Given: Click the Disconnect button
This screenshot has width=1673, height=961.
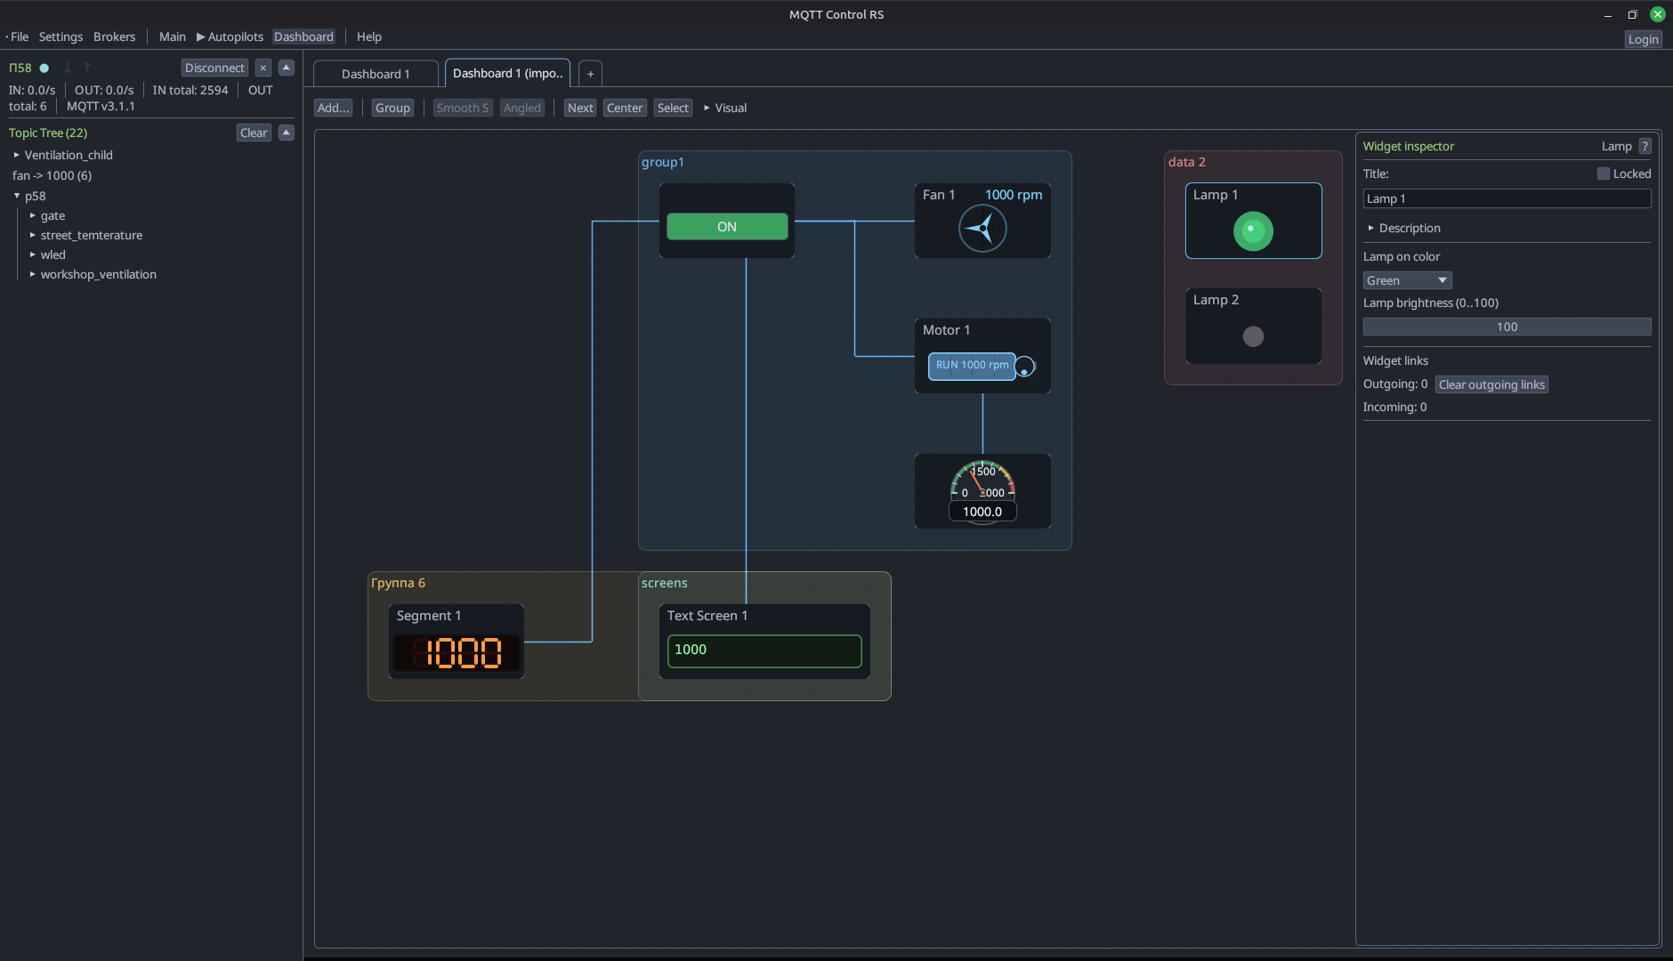Looking at the screenshot, I should pyautogui.click(x=214, y=67).
